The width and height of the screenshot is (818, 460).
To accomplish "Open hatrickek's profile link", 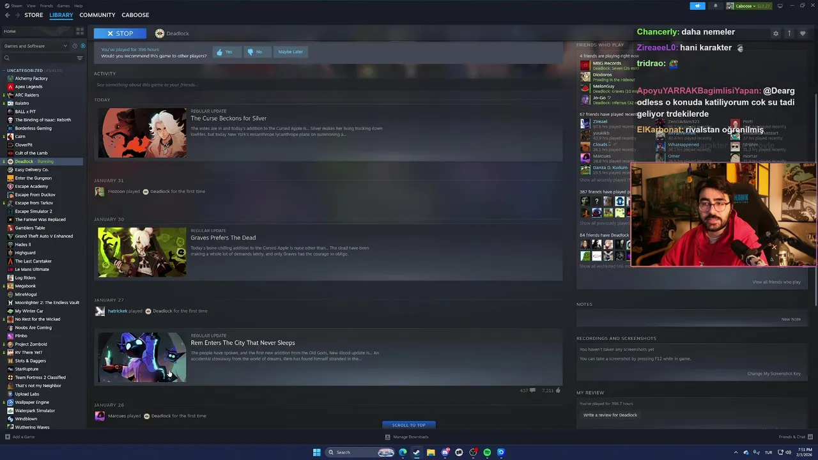I will (x=118, y=311).
